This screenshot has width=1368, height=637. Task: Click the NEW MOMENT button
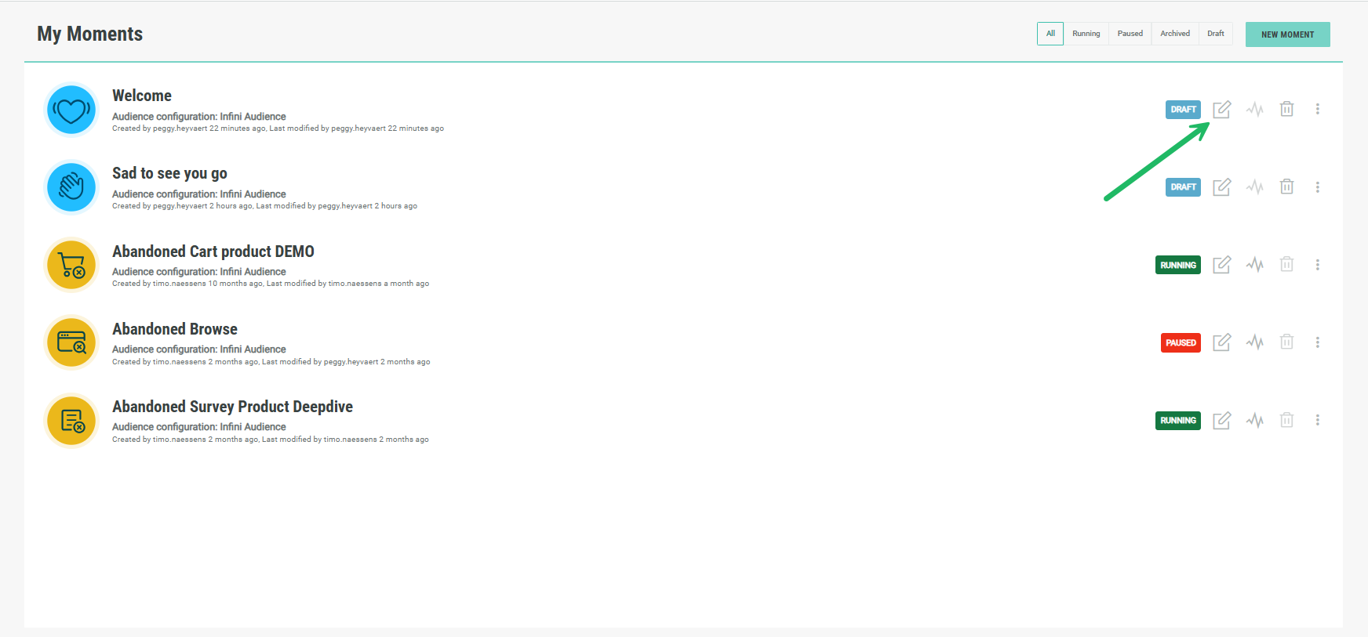tap(1287, 34)
